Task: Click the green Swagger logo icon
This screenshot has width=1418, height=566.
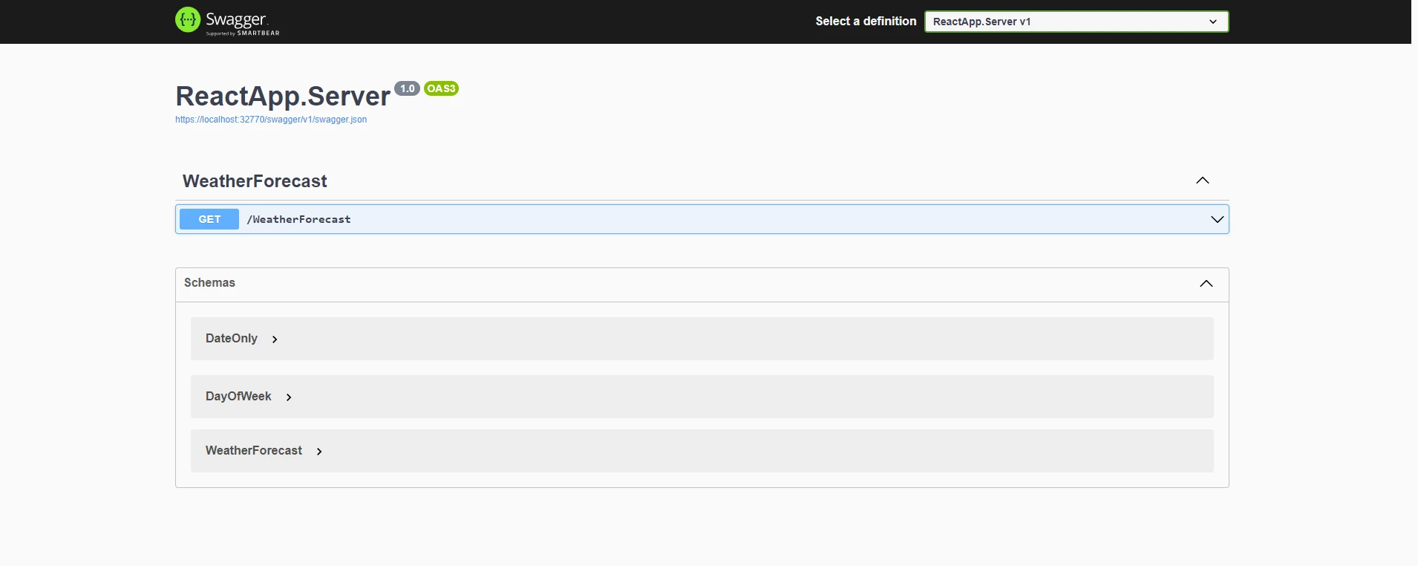Action: [188, 20]
